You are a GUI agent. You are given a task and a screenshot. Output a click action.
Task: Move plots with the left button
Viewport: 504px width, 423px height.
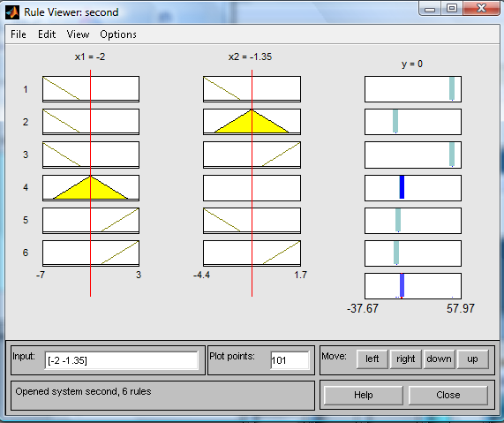(x=372, y=359)
